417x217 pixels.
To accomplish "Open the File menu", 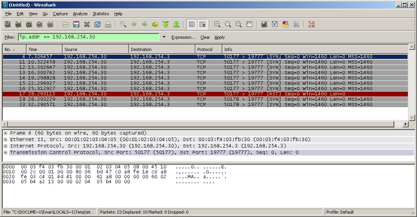I will [x=8, y=14].
